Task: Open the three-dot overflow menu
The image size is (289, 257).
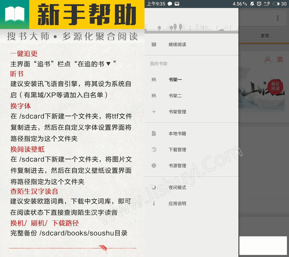Action: point(277,18)
